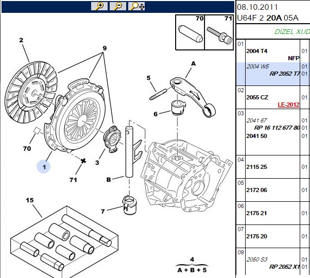Viewport: 310px width, 278px height.
Task: Click diagram part number 15 label
Action: pyautogui.click(x=30, y=200)
